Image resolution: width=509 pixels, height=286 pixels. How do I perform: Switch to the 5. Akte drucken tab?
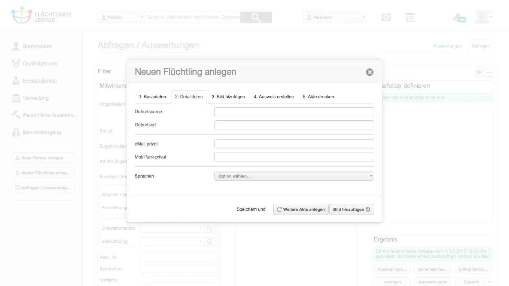[318, 97]
